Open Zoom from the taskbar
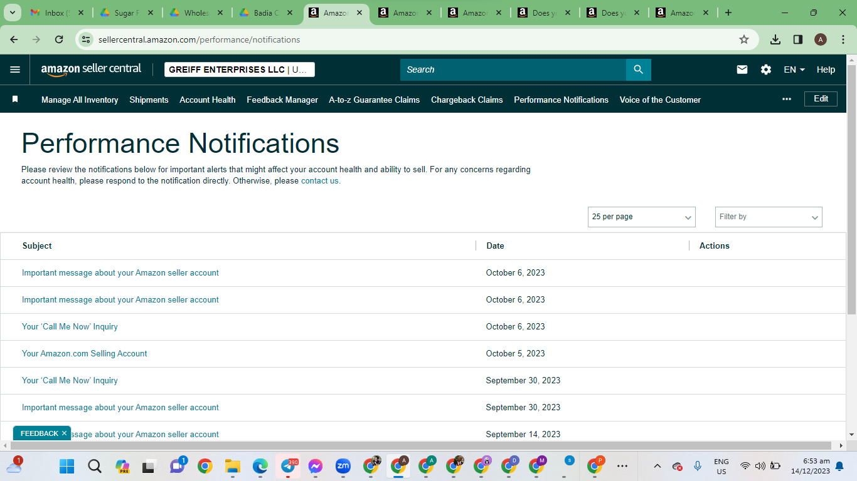Viewport: 857px width, 481px height. click(x=343, y=466)
